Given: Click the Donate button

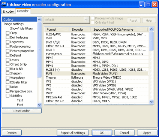Looking at the screenshot, I should (12, 133).
